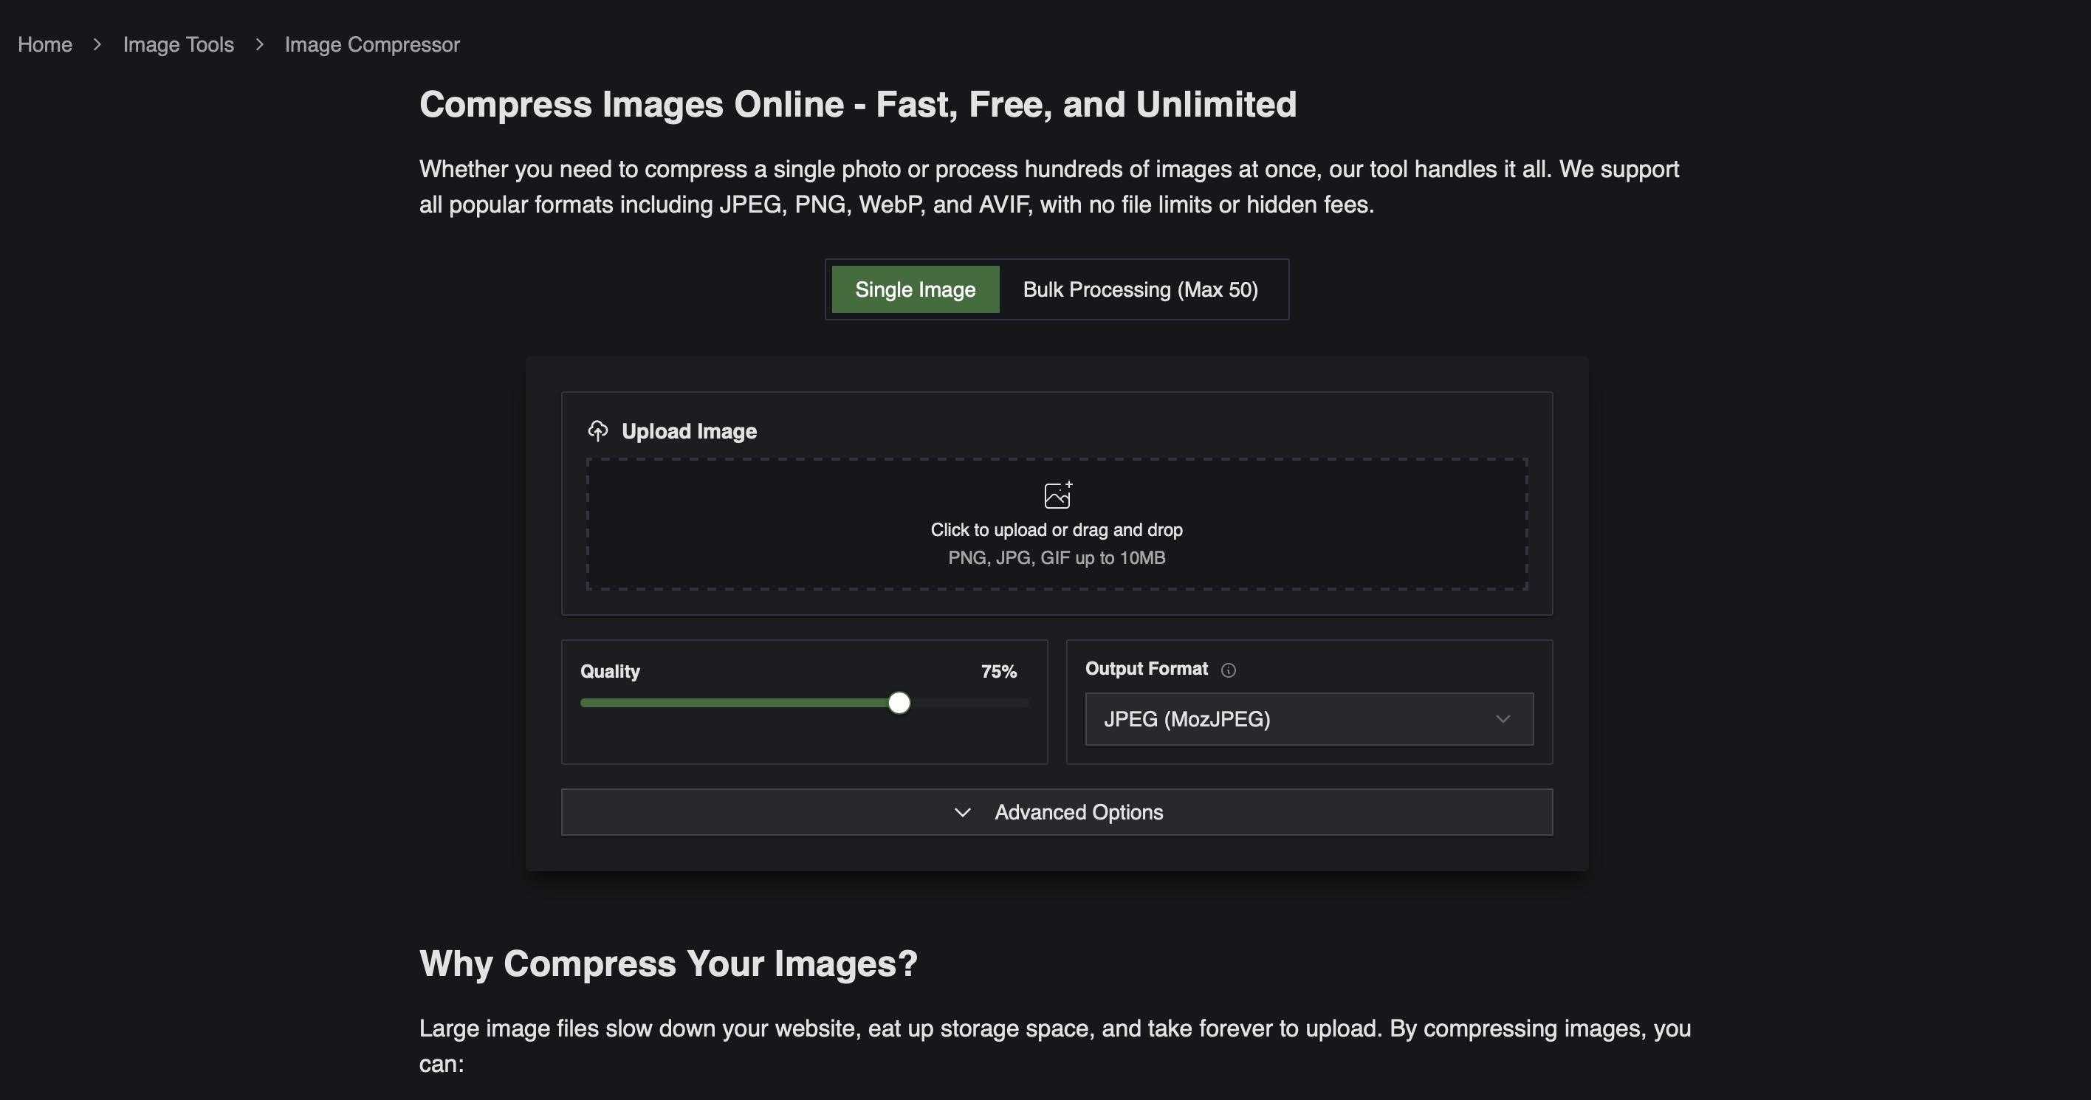The image size is (2091, 1100).
Task: Click breadcrumb arrow after Home
Action: pos(97,44)
